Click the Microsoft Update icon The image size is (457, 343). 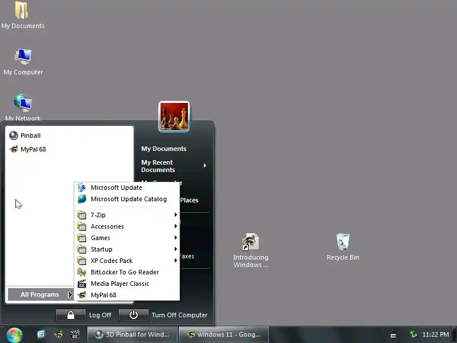(x=82, y=188)
